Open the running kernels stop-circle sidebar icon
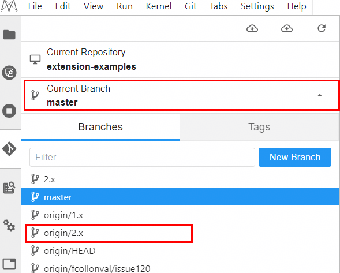Image resolution: width=340 pixels, height=273 pixels. coord(9,111)
